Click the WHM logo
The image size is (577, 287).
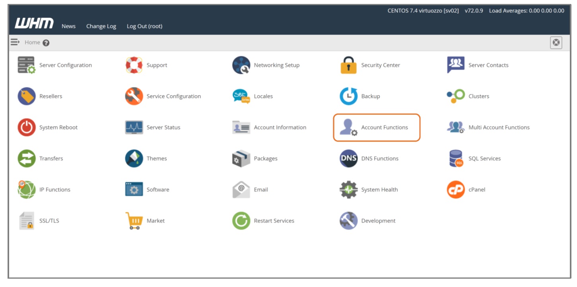pos(34,23)
